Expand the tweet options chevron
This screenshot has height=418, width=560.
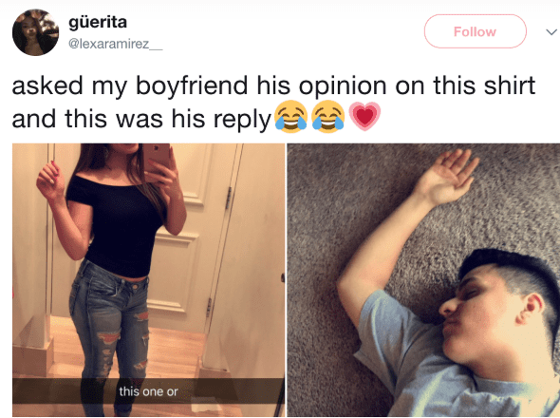[x=551, y=31]
